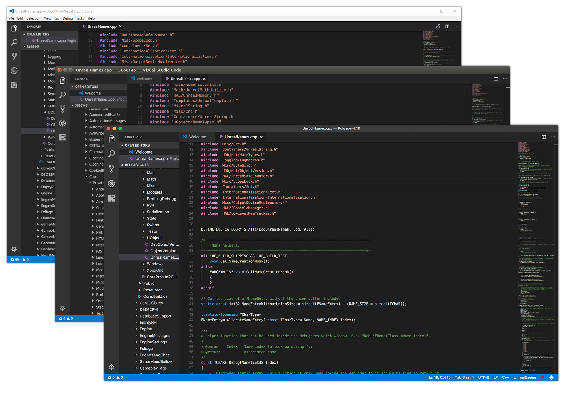Screen dimensions: 578x394
Task: Open Search view in front window
Action: (x=112, y=154)
